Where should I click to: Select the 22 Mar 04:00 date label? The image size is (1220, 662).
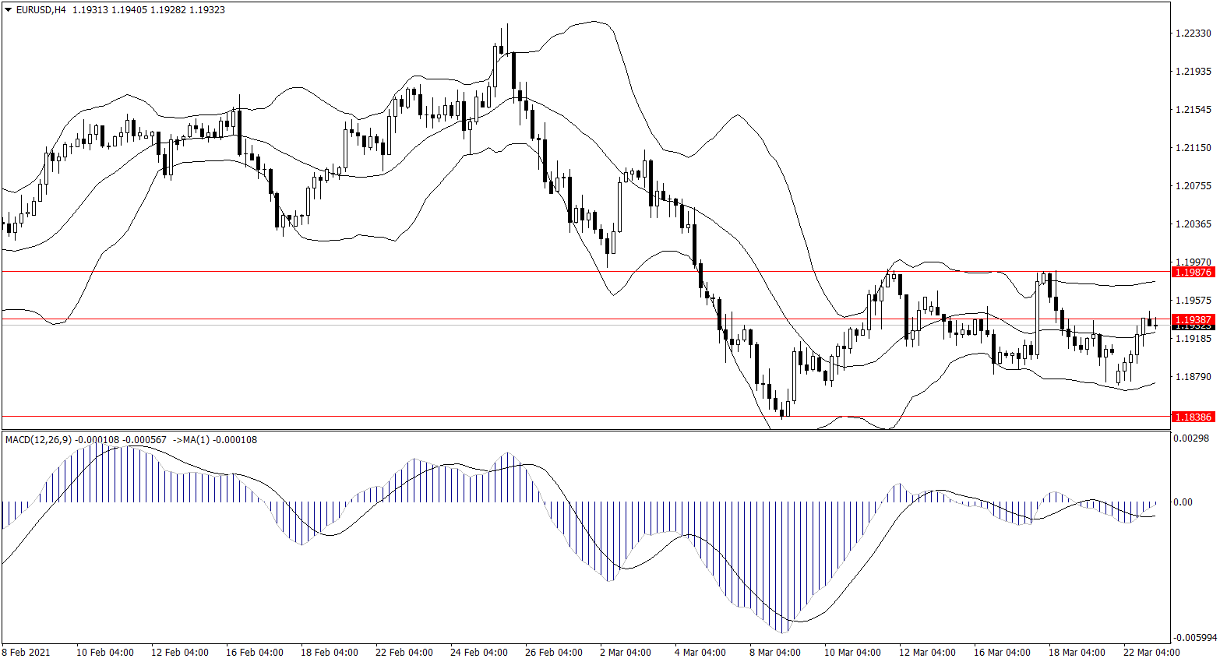coord(1151,652)
